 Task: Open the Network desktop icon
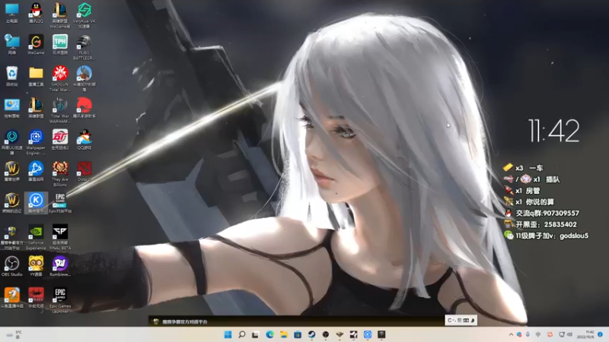[12, 44]
